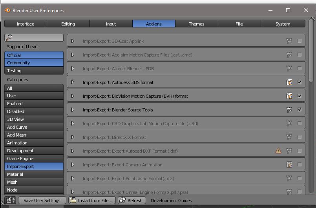Expand C3D Graphics Lab add-on details
The height and width of the screenshot is (208, 316).
point(73,123)
